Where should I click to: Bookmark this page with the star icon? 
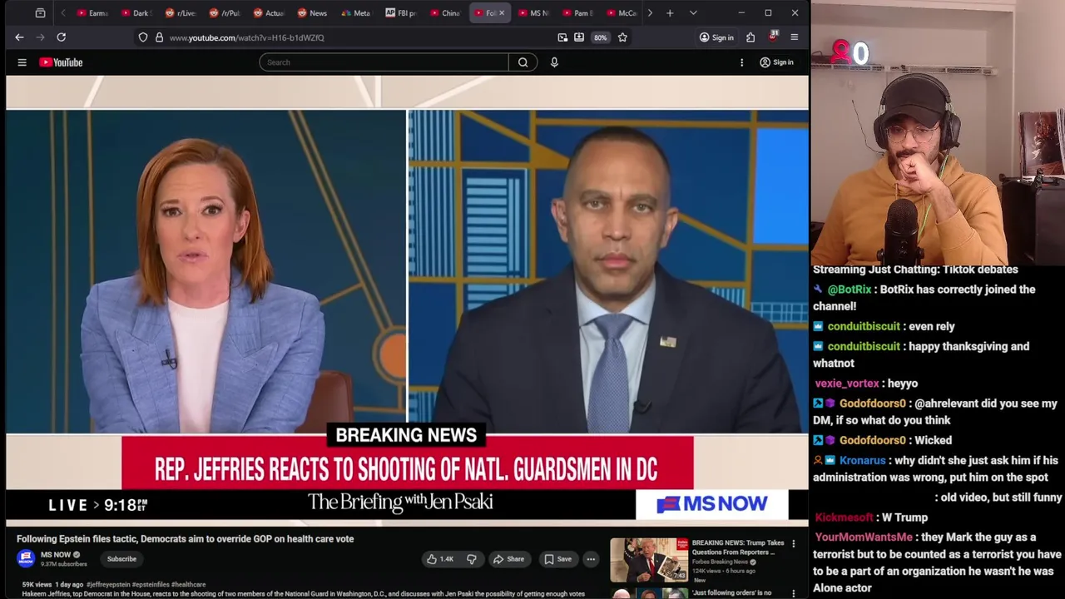click(622, 37)
